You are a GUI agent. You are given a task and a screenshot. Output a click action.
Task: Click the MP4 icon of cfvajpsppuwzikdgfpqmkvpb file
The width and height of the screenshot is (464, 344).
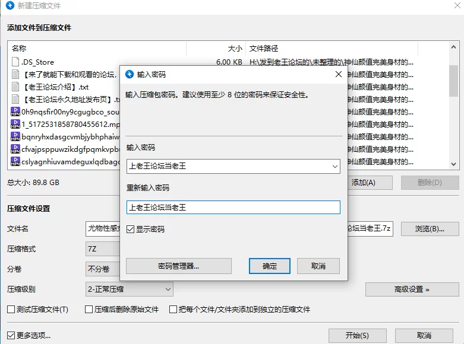(x=15, y=149)
